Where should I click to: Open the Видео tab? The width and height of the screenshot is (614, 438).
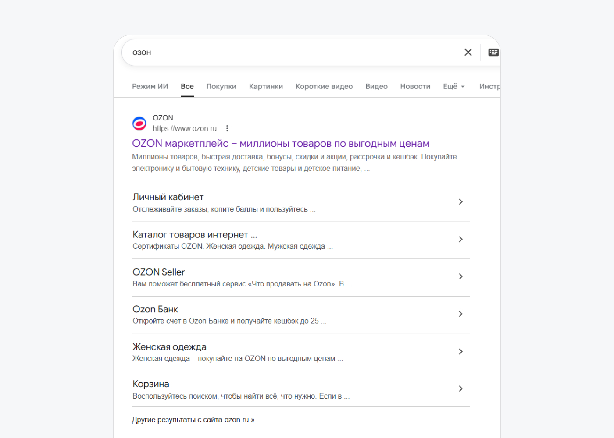click(376, 86)
